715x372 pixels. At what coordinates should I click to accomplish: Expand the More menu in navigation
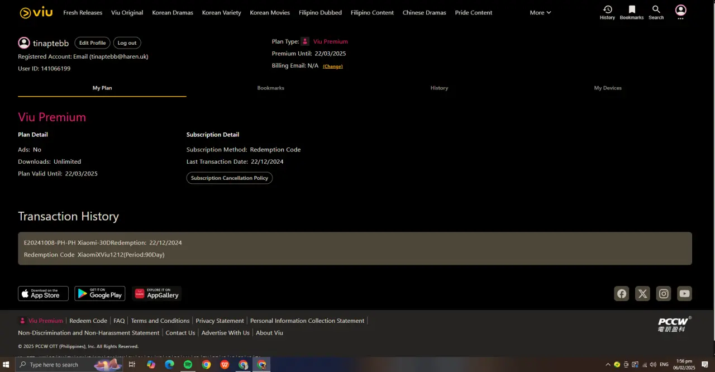[540, 12]
